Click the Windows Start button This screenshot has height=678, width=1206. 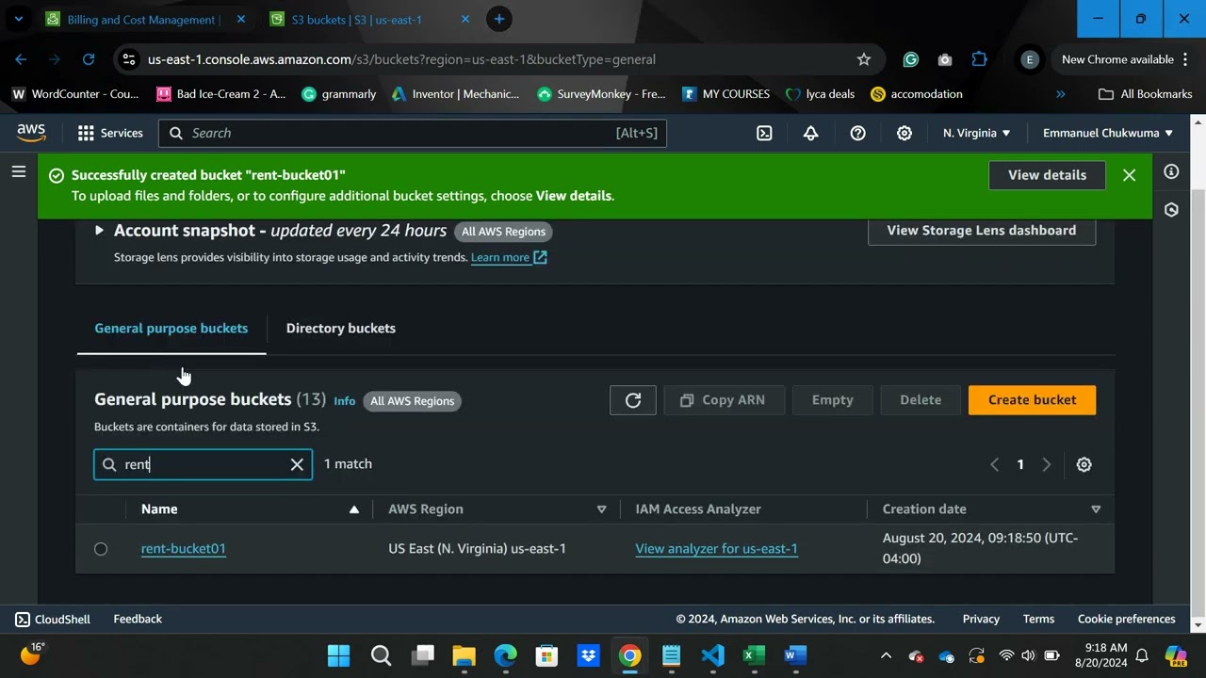[x=339, y=655]
